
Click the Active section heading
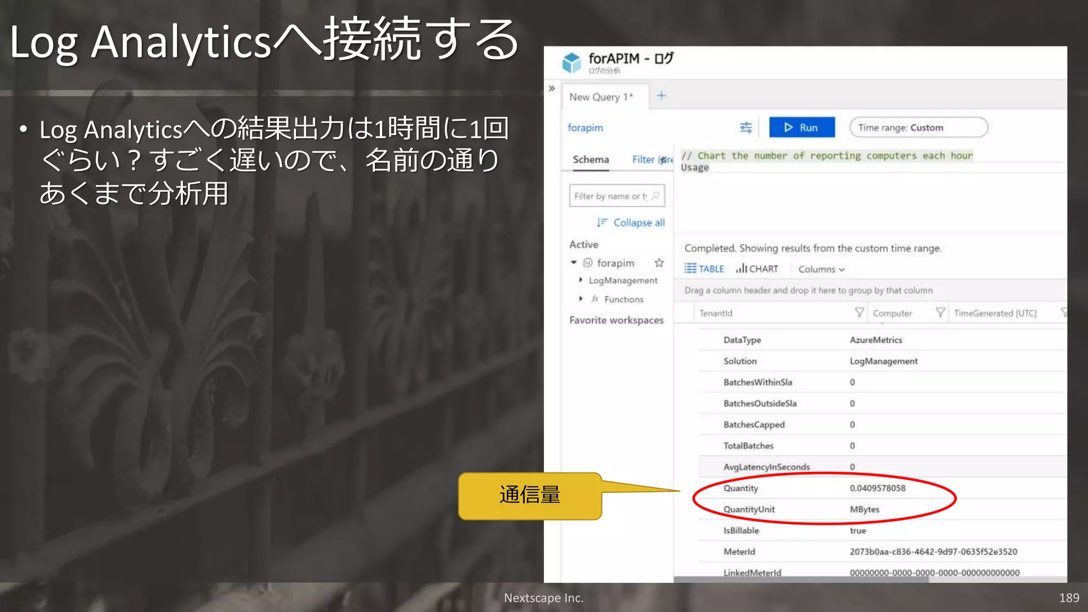(x=584, y=244)
